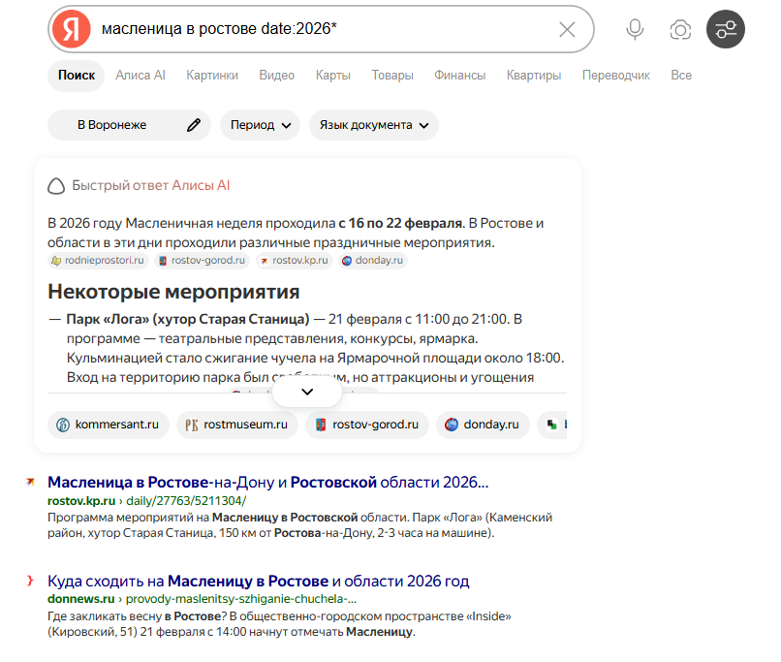Show all services via the Все tab
Image resolution: width=781 pixels, height=662 pixels.
coord(681,76)
